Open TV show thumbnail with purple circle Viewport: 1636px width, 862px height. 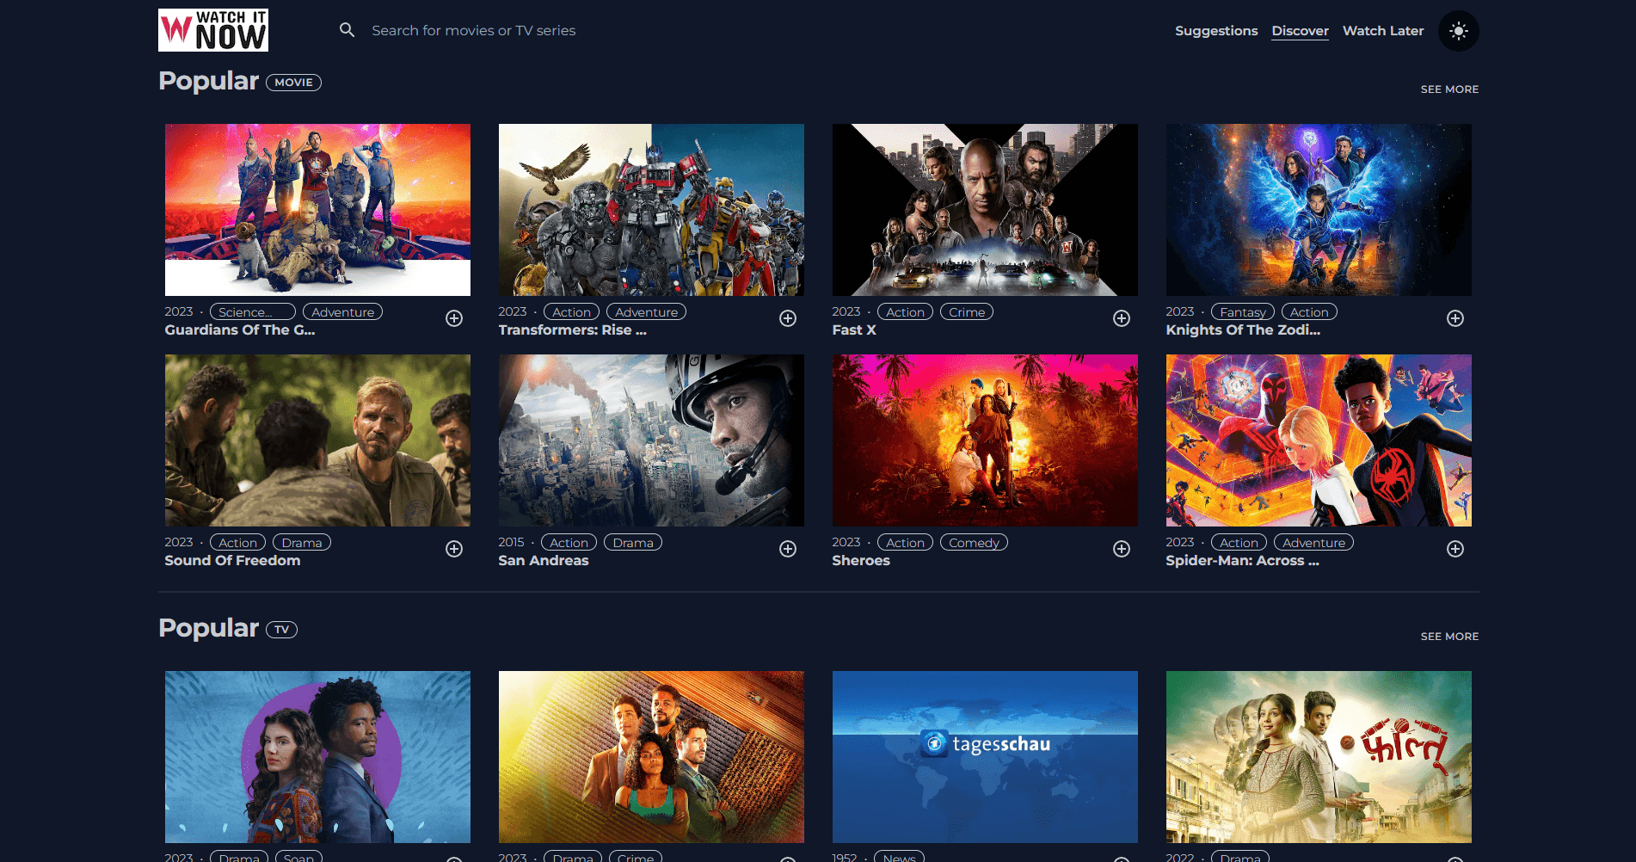[x=317, y=757]
